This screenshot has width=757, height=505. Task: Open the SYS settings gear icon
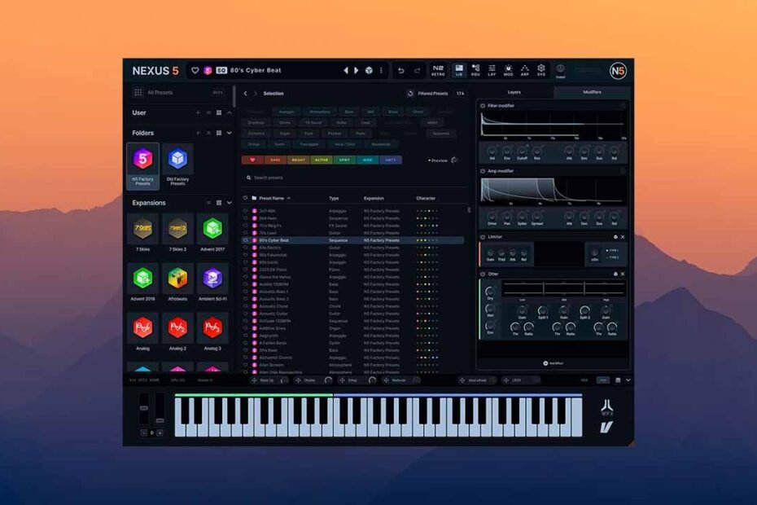click(541, 71)
